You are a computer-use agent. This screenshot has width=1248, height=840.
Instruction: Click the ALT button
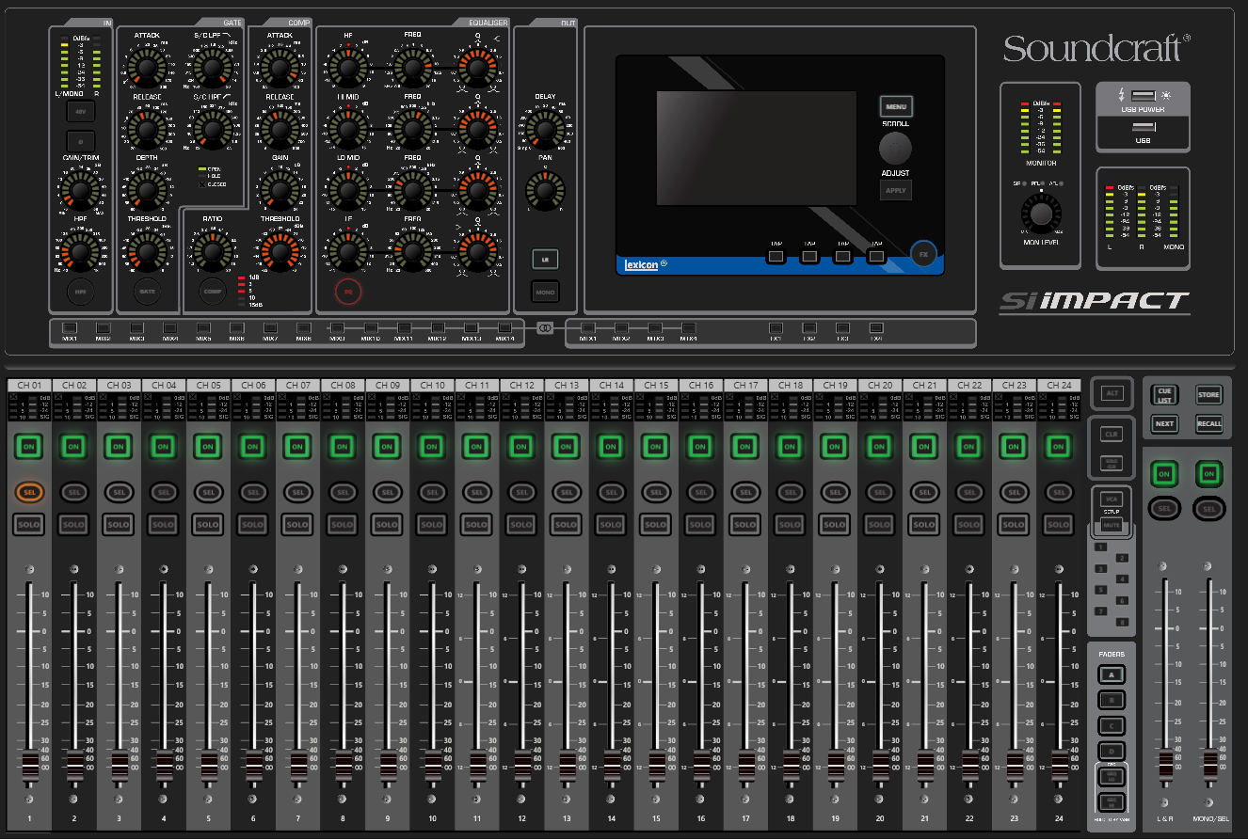tap(1113, 393)
